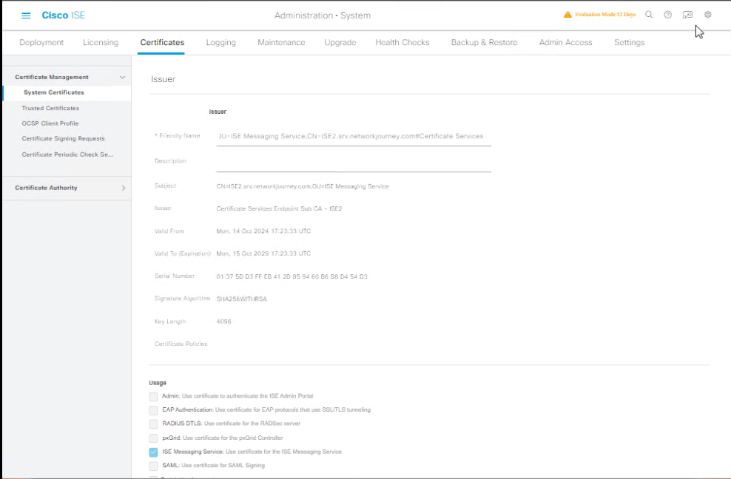The width and height of the screenshot is (731, 479).
Task: Open Certificate Periodic Check Settings item
Action: coord(67,154)
